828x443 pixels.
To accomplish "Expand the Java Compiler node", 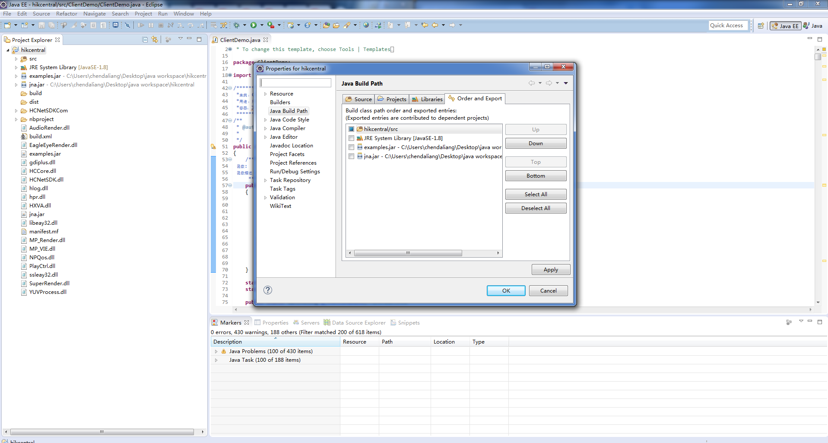I will coord(265,128).
